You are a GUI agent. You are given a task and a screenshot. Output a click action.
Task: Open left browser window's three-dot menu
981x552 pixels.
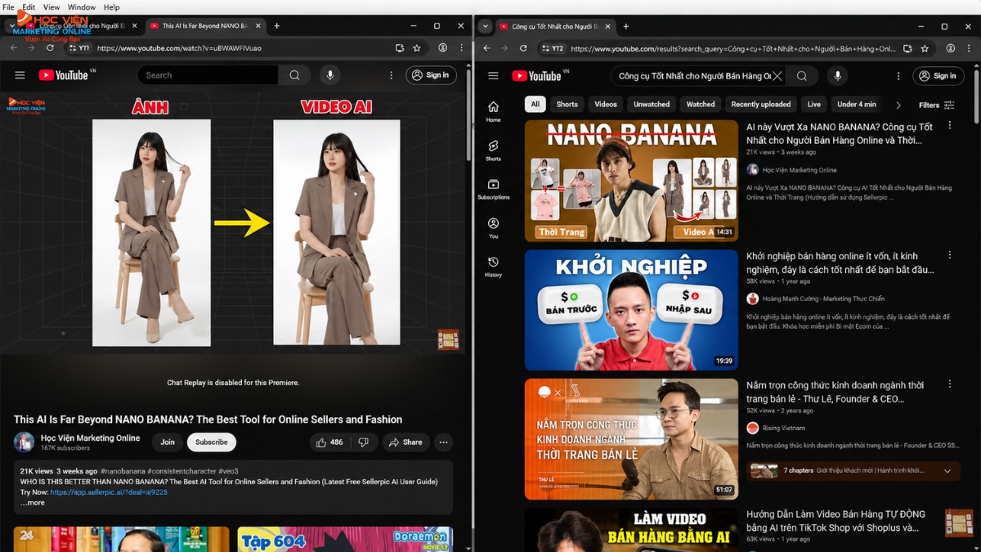(x=462, y=48)
